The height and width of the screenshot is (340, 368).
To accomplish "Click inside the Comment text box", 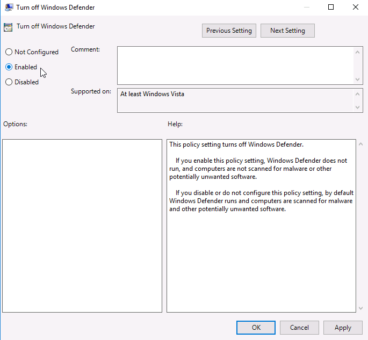I will click(235, 66).
